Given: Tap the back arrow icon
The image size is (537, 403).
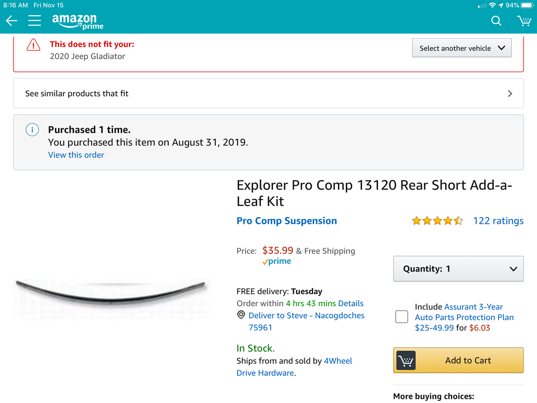Looking at the screenshot, I should (12, 21).
